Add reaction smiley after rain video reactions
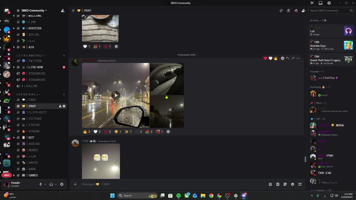Screen dimensions: 356x200 point(168,132)
